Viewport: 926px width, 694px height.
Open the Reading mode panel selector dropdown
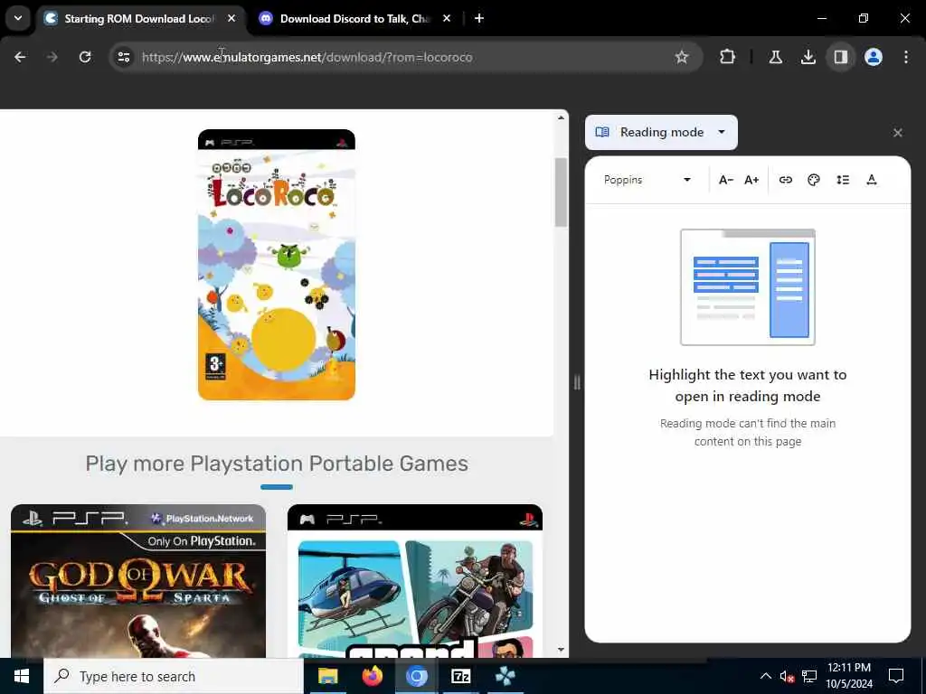661,132
